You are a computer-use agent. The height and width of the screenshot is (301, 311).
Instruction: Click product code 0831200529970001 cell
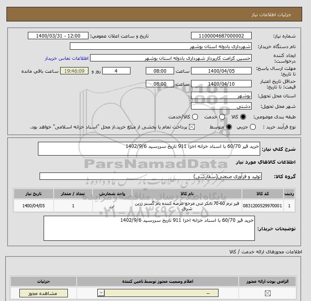(x=263, y=206)
